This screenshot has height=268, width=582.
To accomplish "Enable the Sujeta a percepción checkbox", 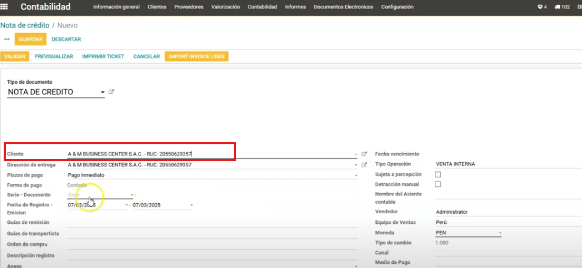I will 437,174.
